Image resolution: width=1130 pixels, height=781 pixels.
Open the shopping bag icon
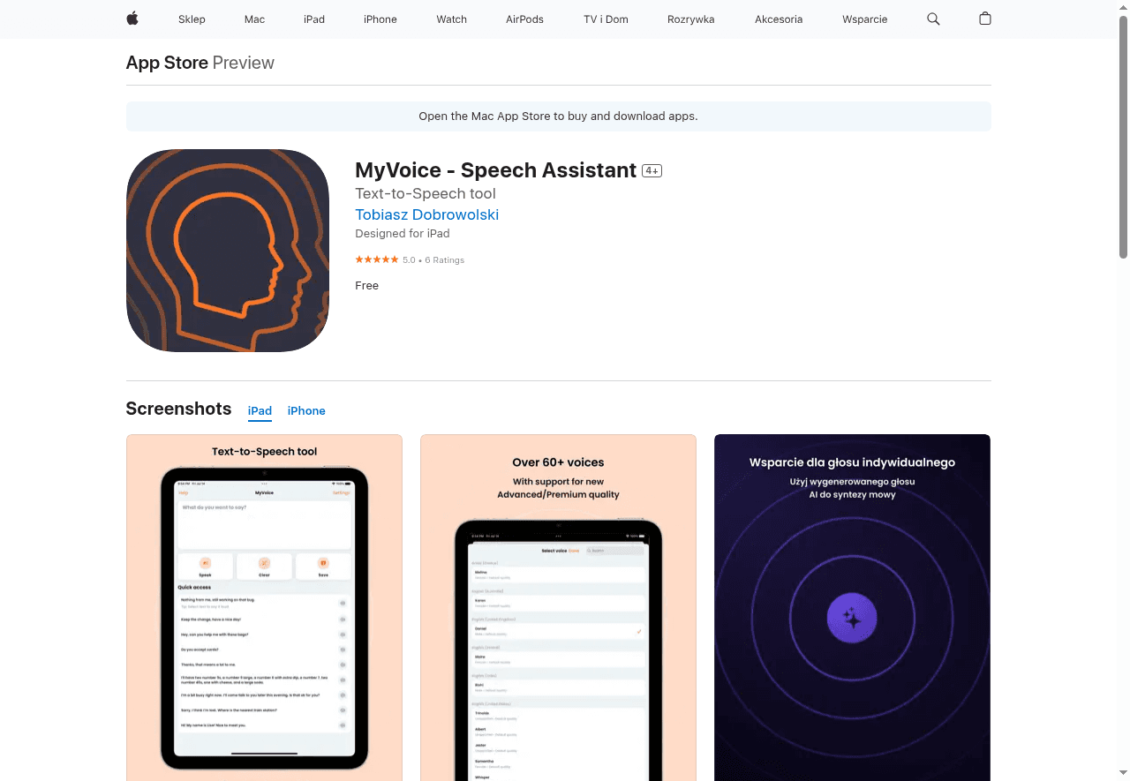[984, 19]
